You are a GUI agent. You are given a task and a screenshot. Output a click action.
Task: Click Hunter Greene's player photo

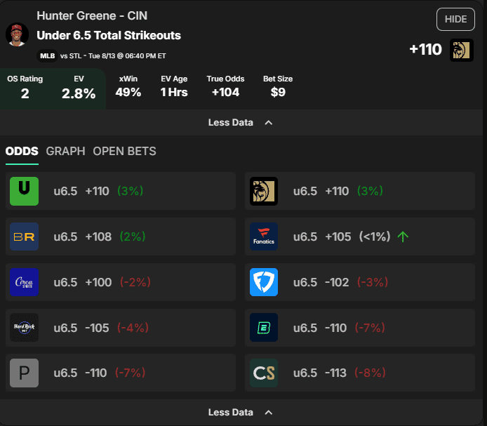point(17,34)
